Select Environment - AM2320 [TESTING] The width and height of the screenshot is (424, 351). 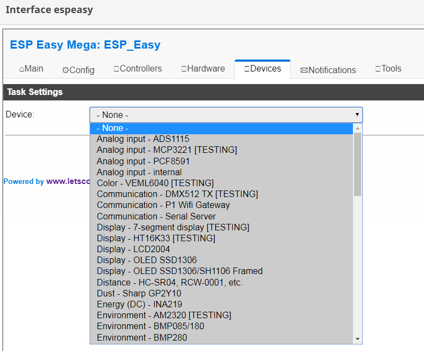221,316
